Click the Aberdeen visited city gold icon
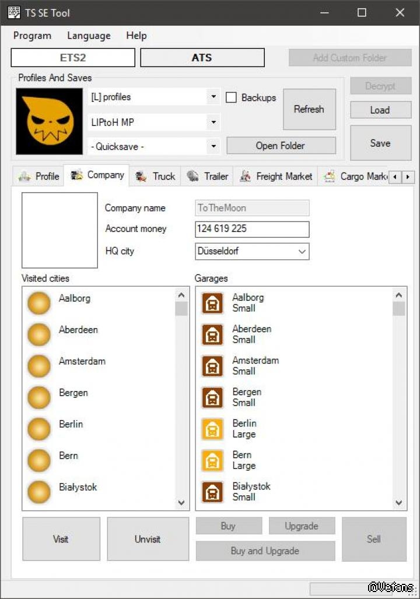The width and height of the screenshot is (420, 599). coord(38,334)
